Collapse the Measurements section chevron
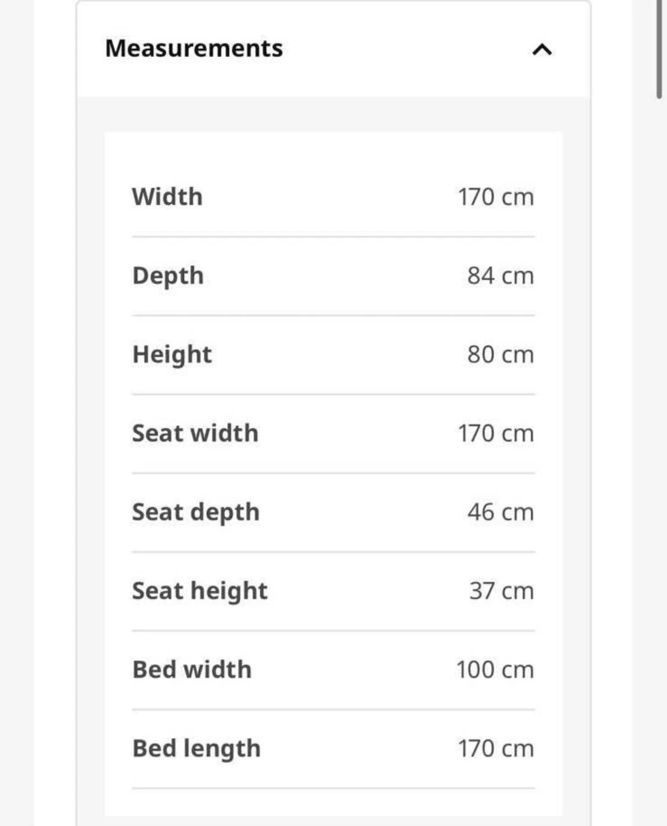The image size is (667, 826). click(x=542, y=49)
